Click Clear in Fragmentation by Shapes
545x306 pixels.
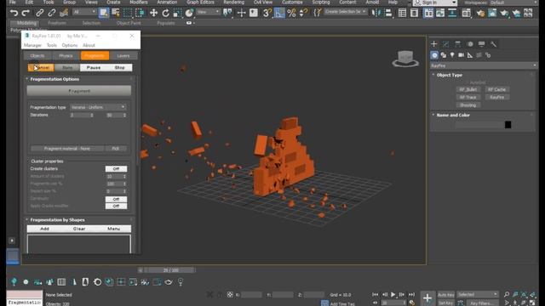[x=79, y=229]
